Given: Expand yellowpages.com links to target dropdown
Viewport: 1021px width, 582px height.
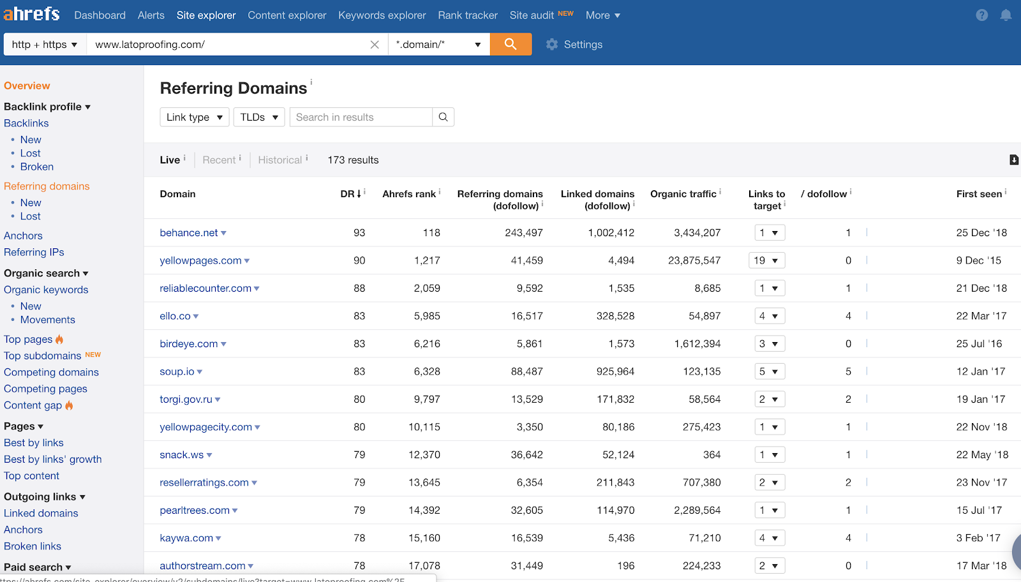Looking at the screenshot, I should click(766, 260).
